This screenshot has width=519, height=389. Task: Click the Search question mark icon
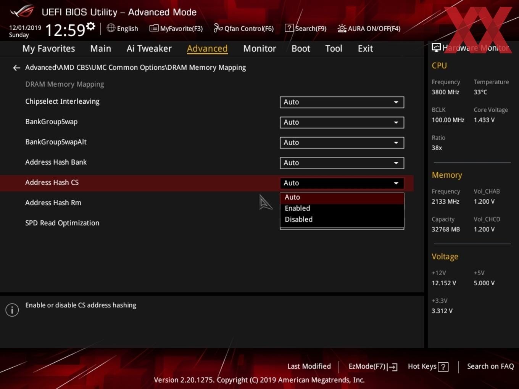click(x=289, y=28)
